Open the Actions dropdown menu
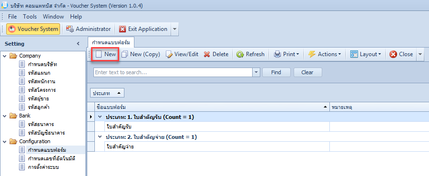 click(339, 54)
